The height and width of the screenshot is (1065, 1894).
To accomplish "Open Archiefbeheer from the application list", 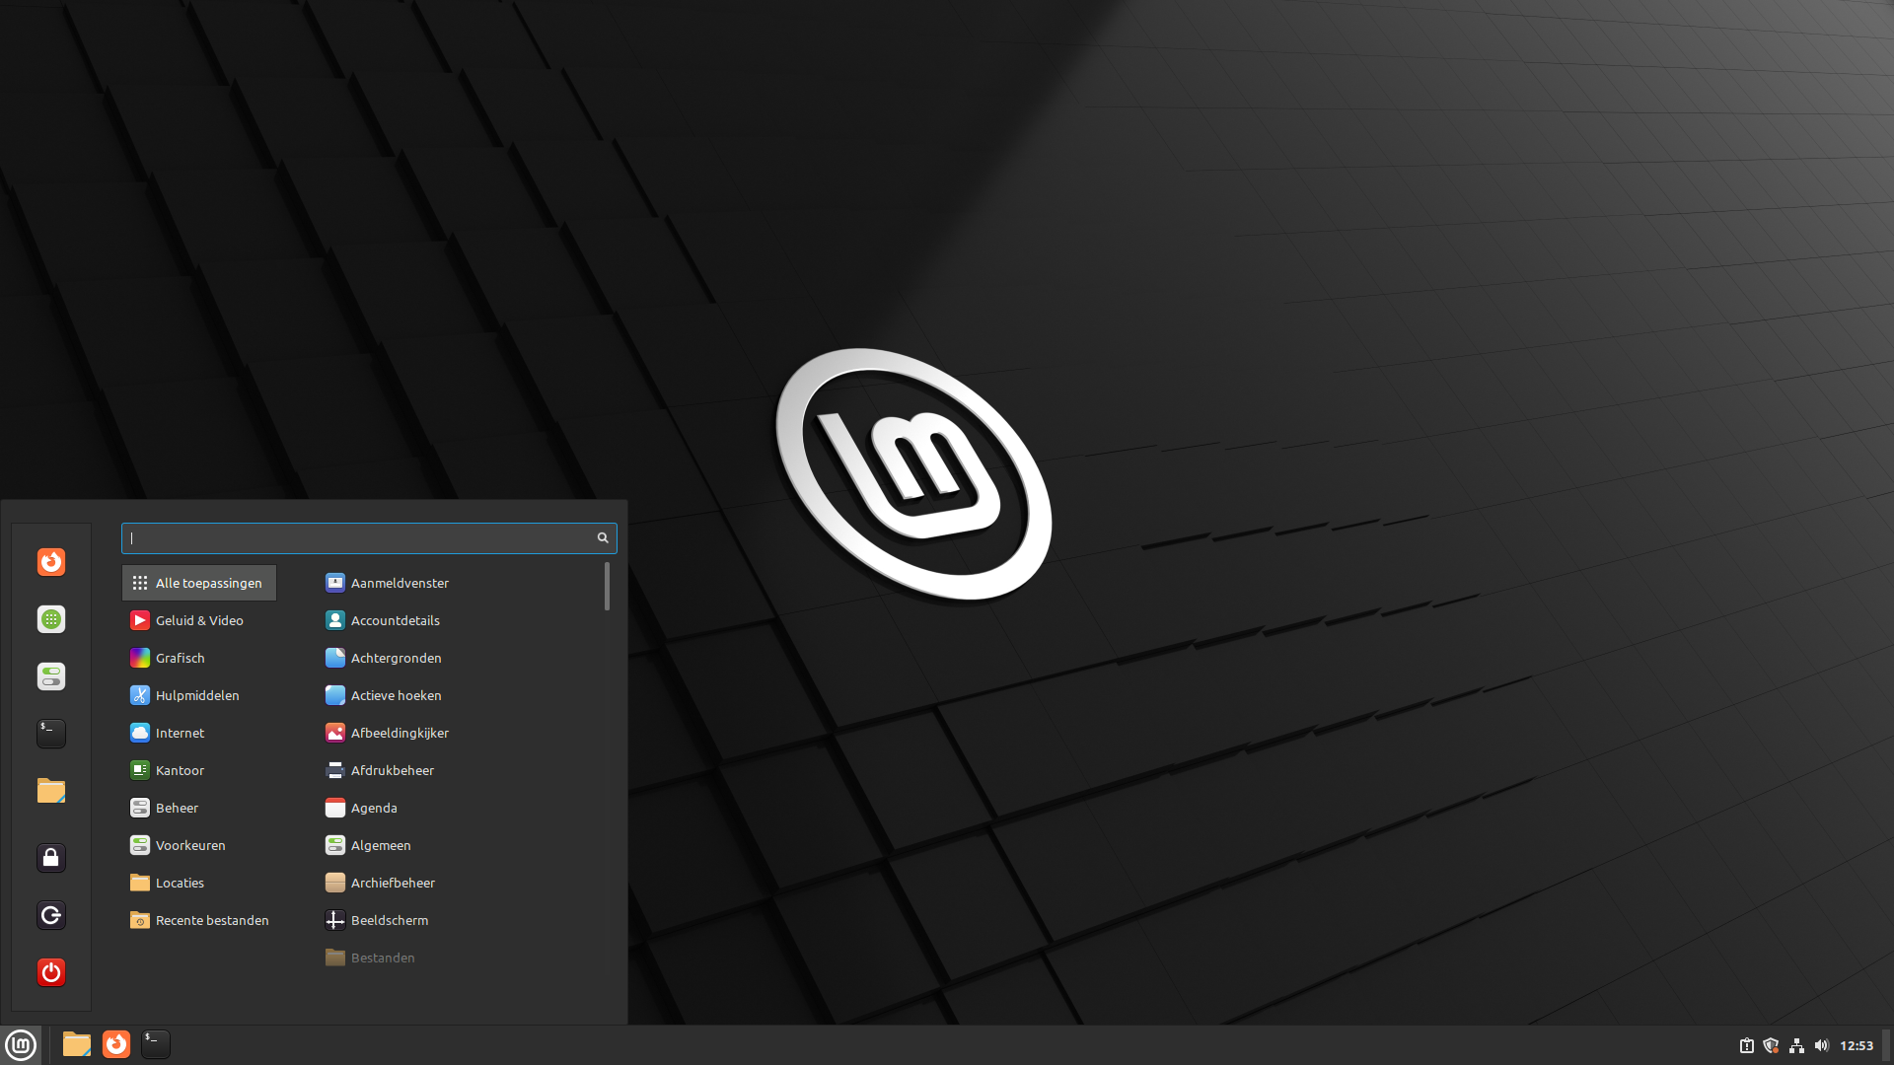I will 393,883.
